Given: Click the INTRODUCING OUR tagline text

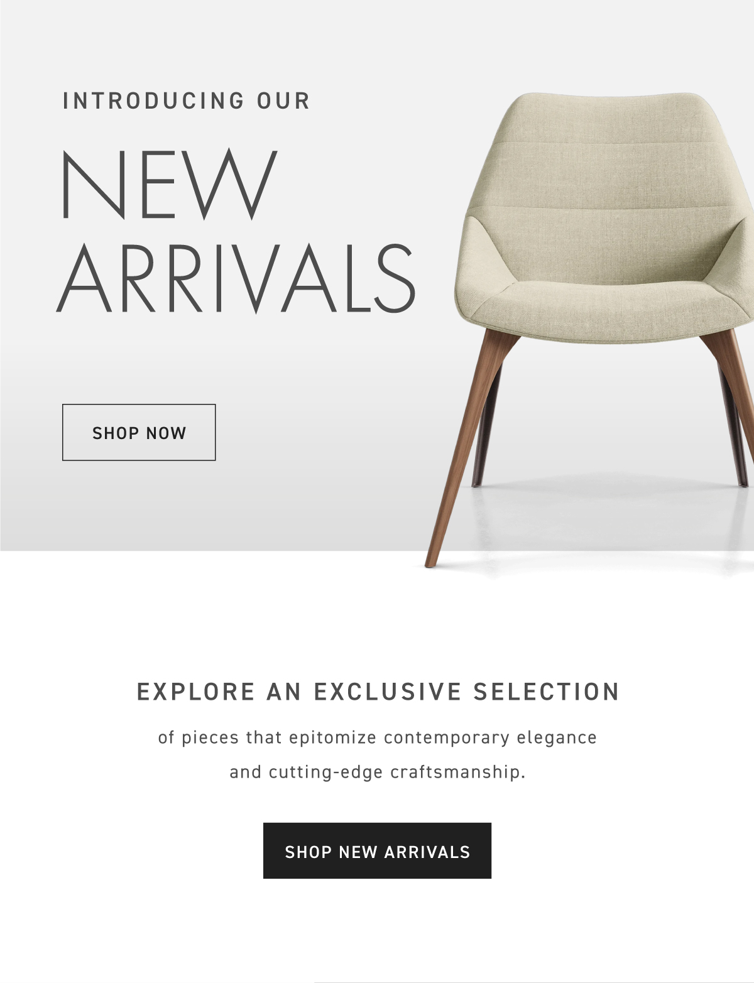Looking at the screenshot, I should [x=187, y=101].
